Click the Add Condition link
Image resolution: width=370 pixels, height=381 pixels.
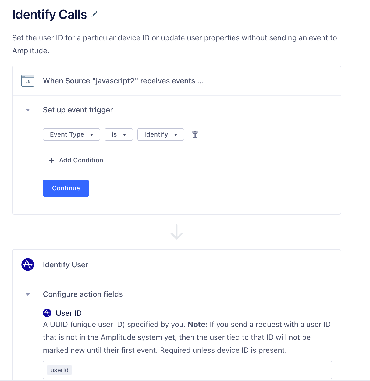(81, 160)
